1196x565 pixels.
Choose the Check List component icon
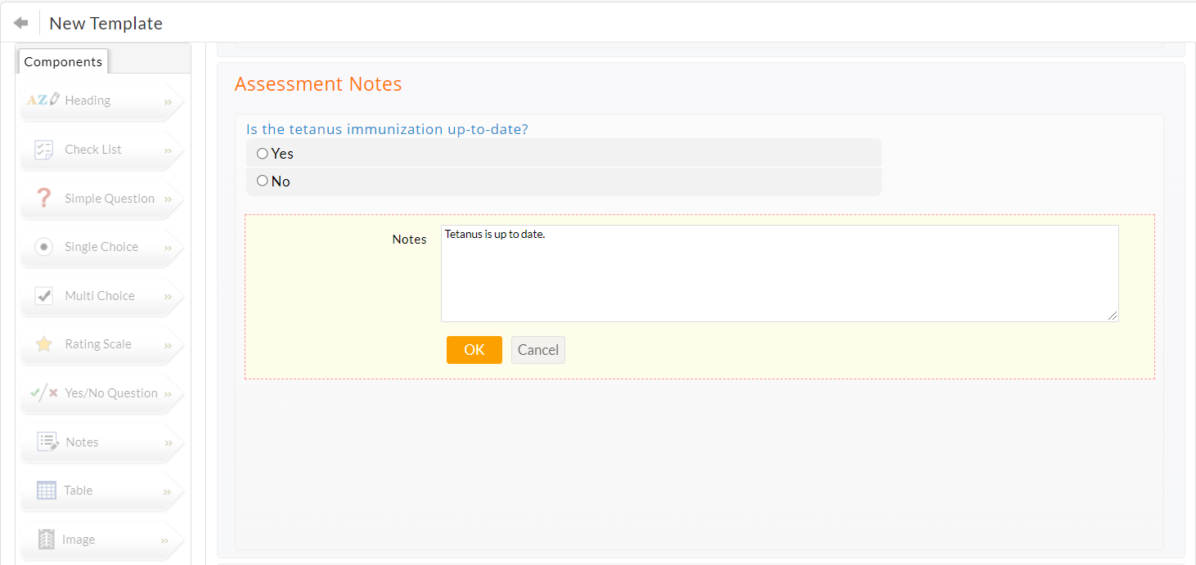tap(44, 150)
